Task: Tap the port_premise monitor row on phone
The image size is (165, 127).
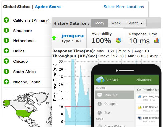Action: click(148, 120)
